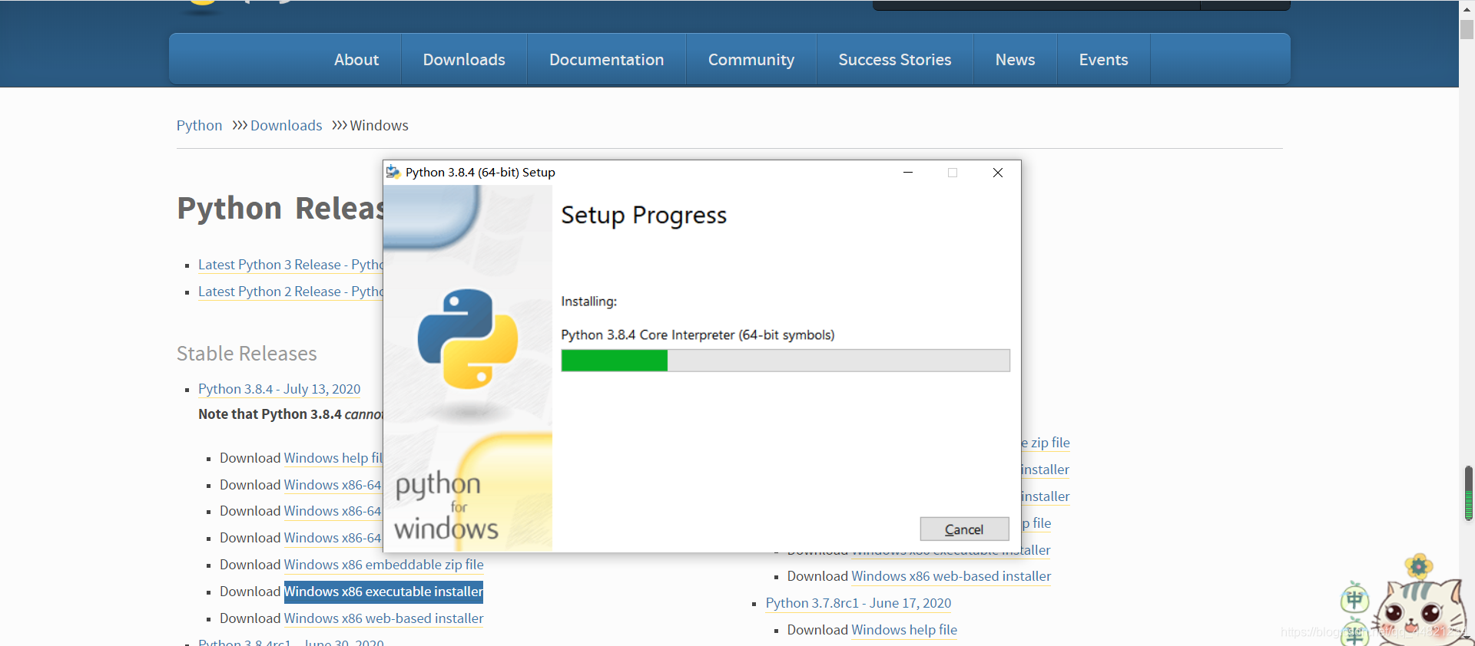This screenshot has width=1475, height=646.
Task: Click the 'Setup Progress' heading
Action: click(x=644, y=216)
